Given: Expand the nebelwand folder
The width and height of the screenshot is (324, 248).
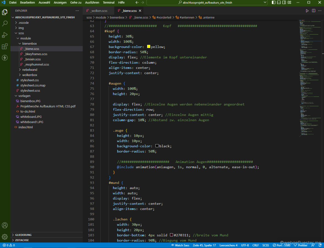Looking at the screenshot, I should pos(29,70).
